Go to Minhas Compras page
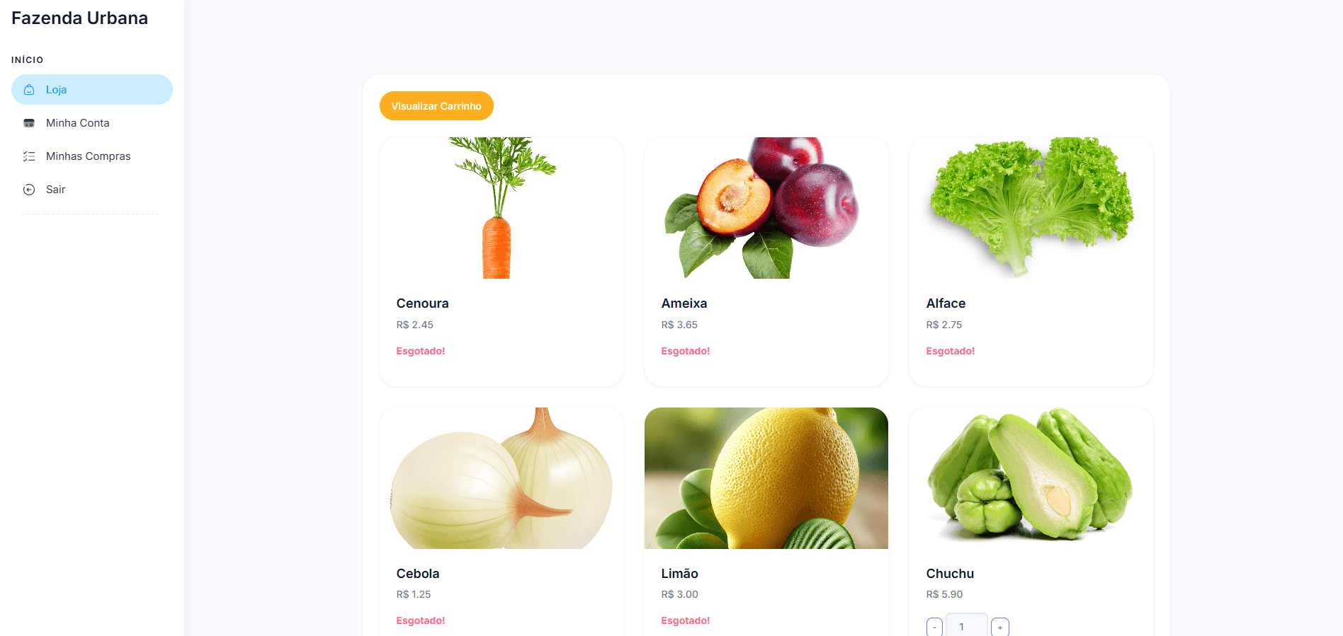 (x=92, y=156)
